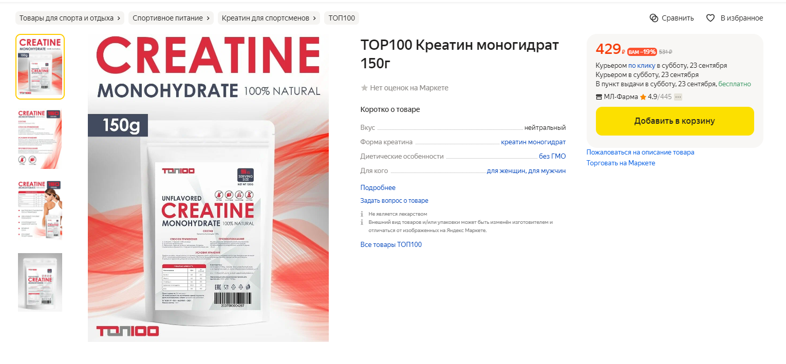Screen dimensions: 786x364
Task: Select the ТОП100 breadcrumb chip
Action: (342, 18)
